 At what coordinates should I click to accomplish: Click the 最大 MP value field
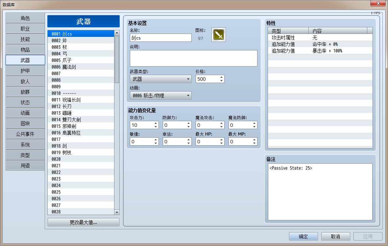[240, 142]
